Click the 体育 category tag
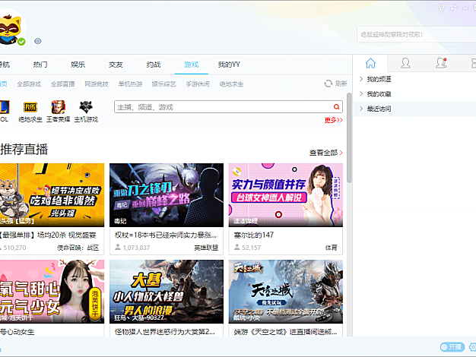Image resolution: width=476 pixels, height=357 pixels. coord(332,248)
